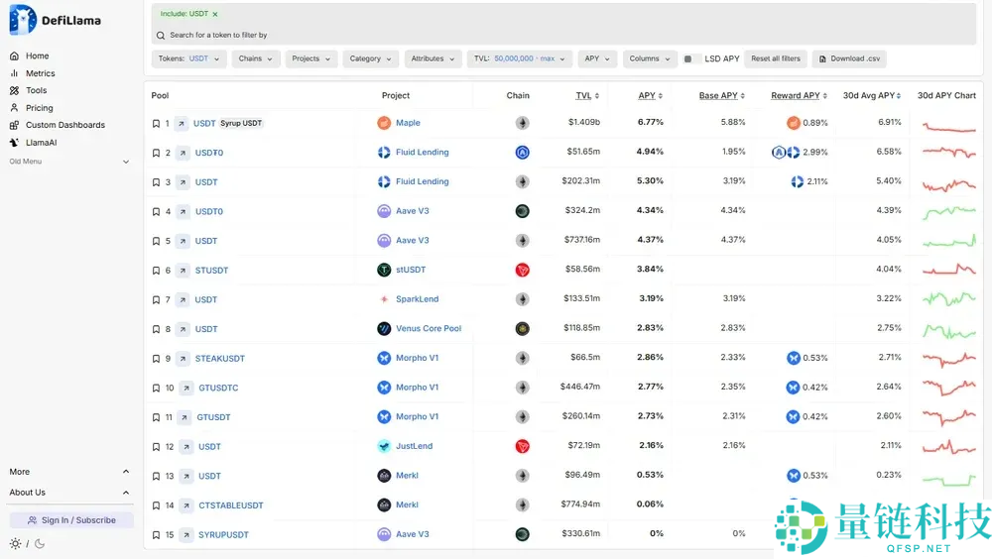Click the 6.77% APY value
This screenshot has height=559, width=992.
pyautogui.click(x=651, y=122)
